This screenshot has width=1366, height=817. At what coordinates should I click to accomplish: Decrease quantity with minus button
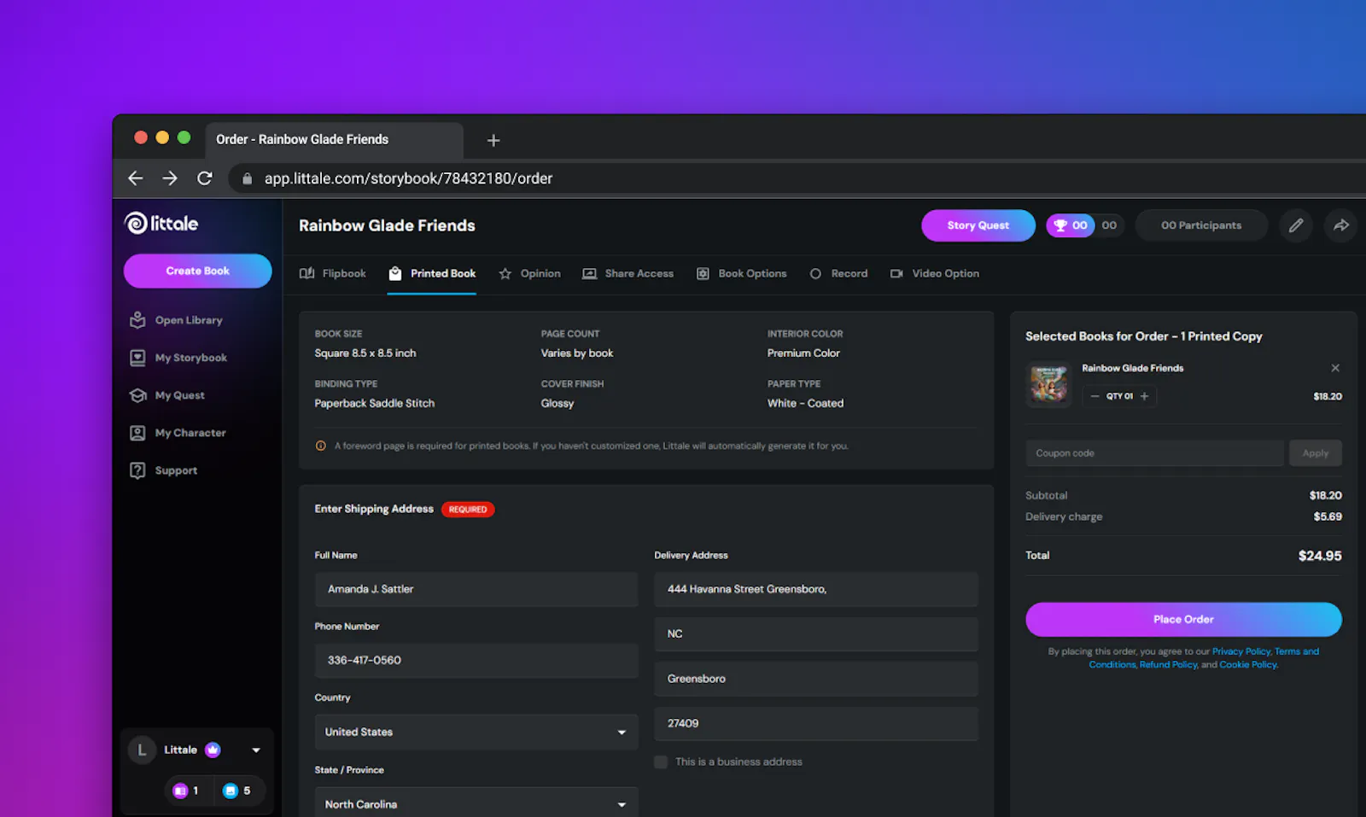tap(1095, 396)
